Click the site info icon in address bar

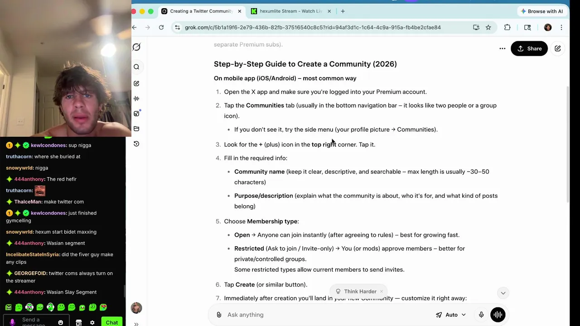[177, 28]
